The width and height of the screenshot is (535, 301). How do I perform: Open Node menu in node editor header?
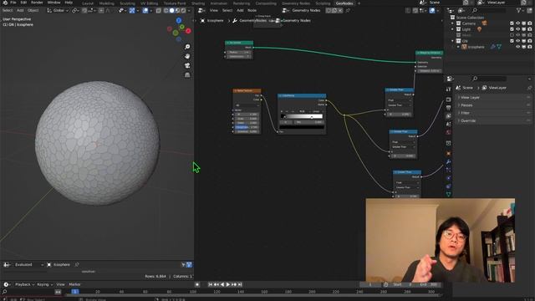(x=252, y=11)
